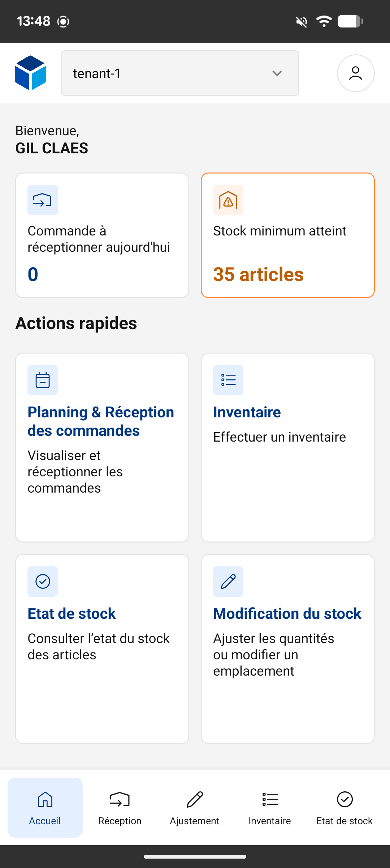Viewport: 390px width, 868px height.
Task: Tap the Android home gesture bar
Action: point(195,856)
